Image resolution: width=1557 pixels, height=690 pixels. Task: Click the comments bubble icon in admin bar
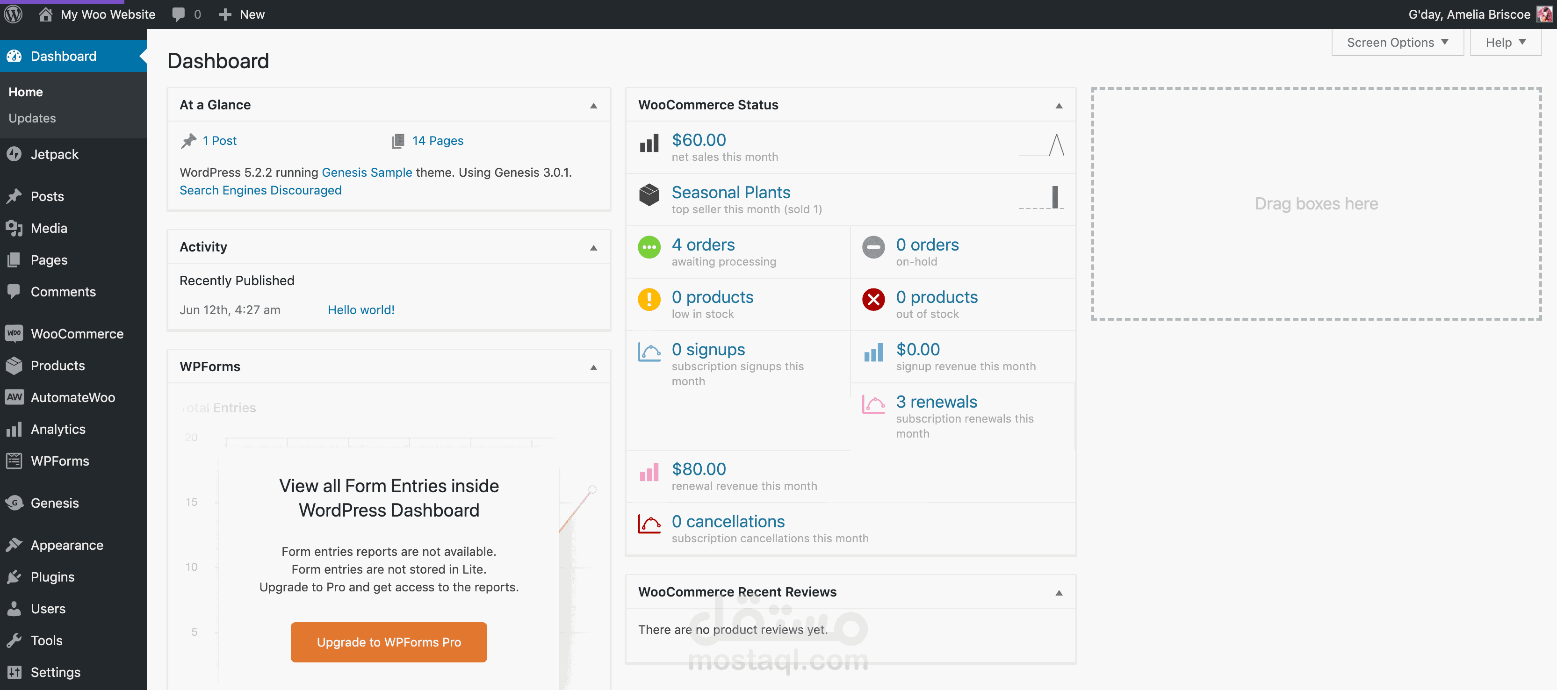coord(178,14)
